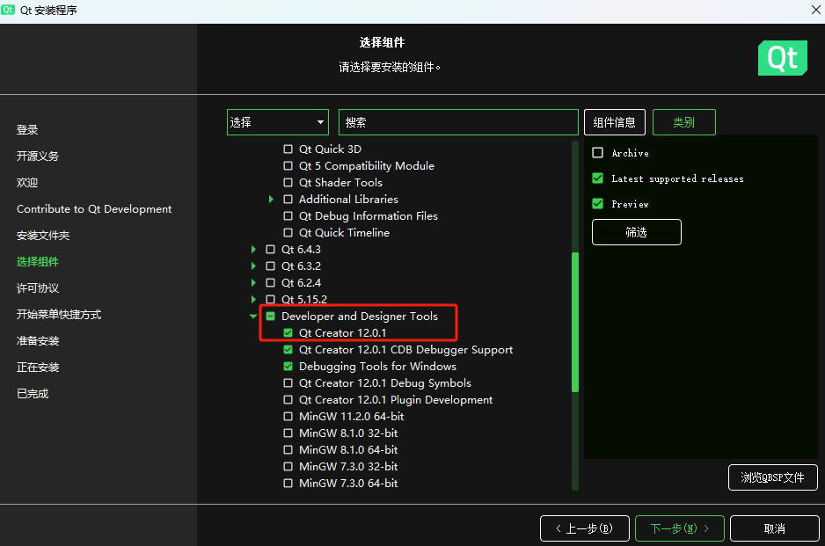Uncheck Debugging Tools for Windows
Screen dimensions: 825x546
coord(288,366)
